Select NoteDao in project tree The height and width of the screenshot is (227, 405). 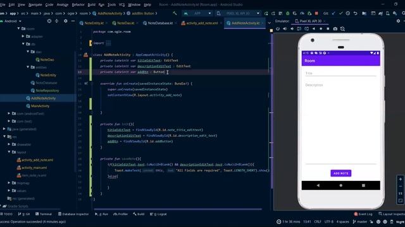pyautogui.click(x=45, y=60)
